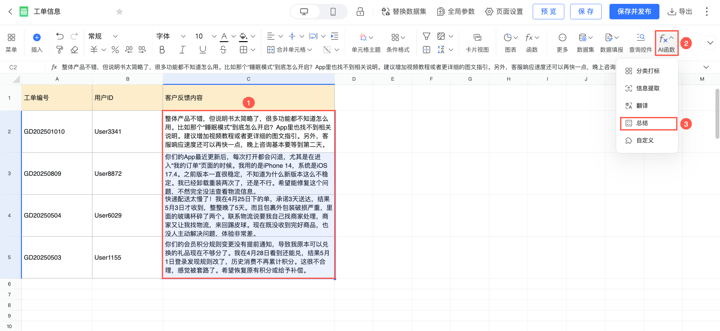The height and width of the screenshot is (331, 720).
Task: Choose 信息提取 from AI function menu
Action: tap(647, 88)
